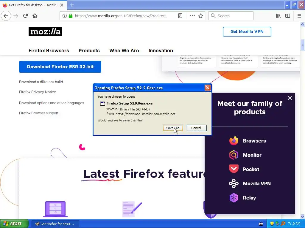Open Firefox Browser support link
Image resolution: width=305 pixels, height=228 pixels.
39,113
